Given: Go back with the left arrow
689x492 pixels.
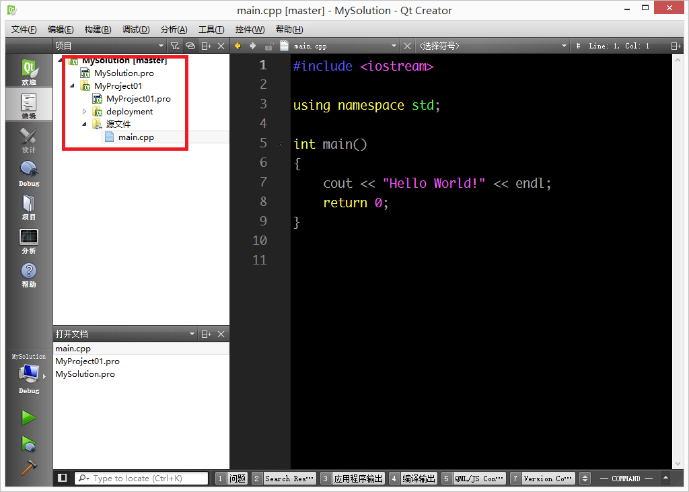Looking at the screenshot, I should (x=238, y=46).
